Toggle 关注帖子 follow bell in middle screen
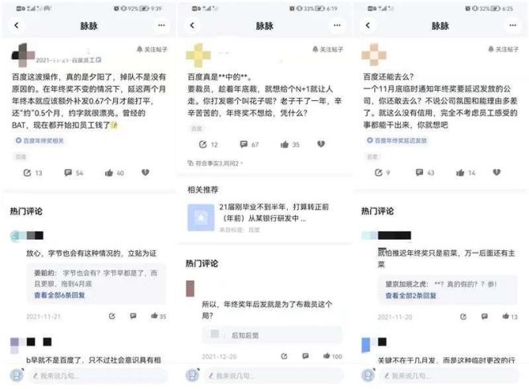529x389 pixels. click(x=327, y=49)
